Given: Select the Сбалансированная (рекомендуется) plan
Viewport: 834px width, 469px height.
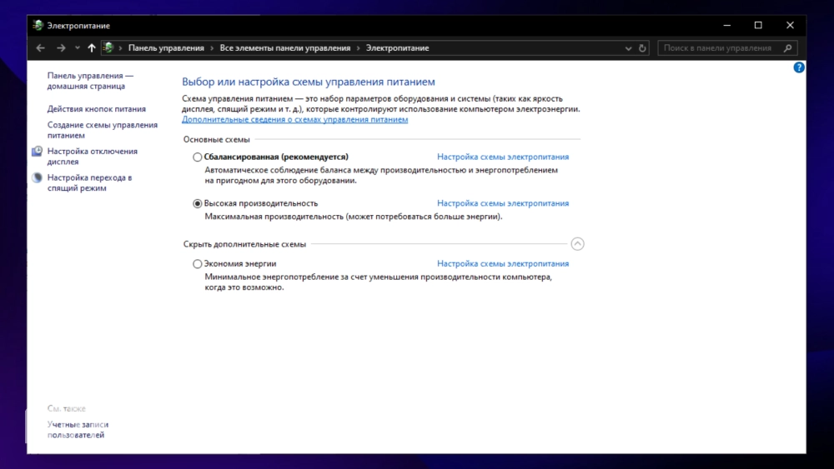Looking at the screenshot, I should pyautogui.click(x=198, y=157).
